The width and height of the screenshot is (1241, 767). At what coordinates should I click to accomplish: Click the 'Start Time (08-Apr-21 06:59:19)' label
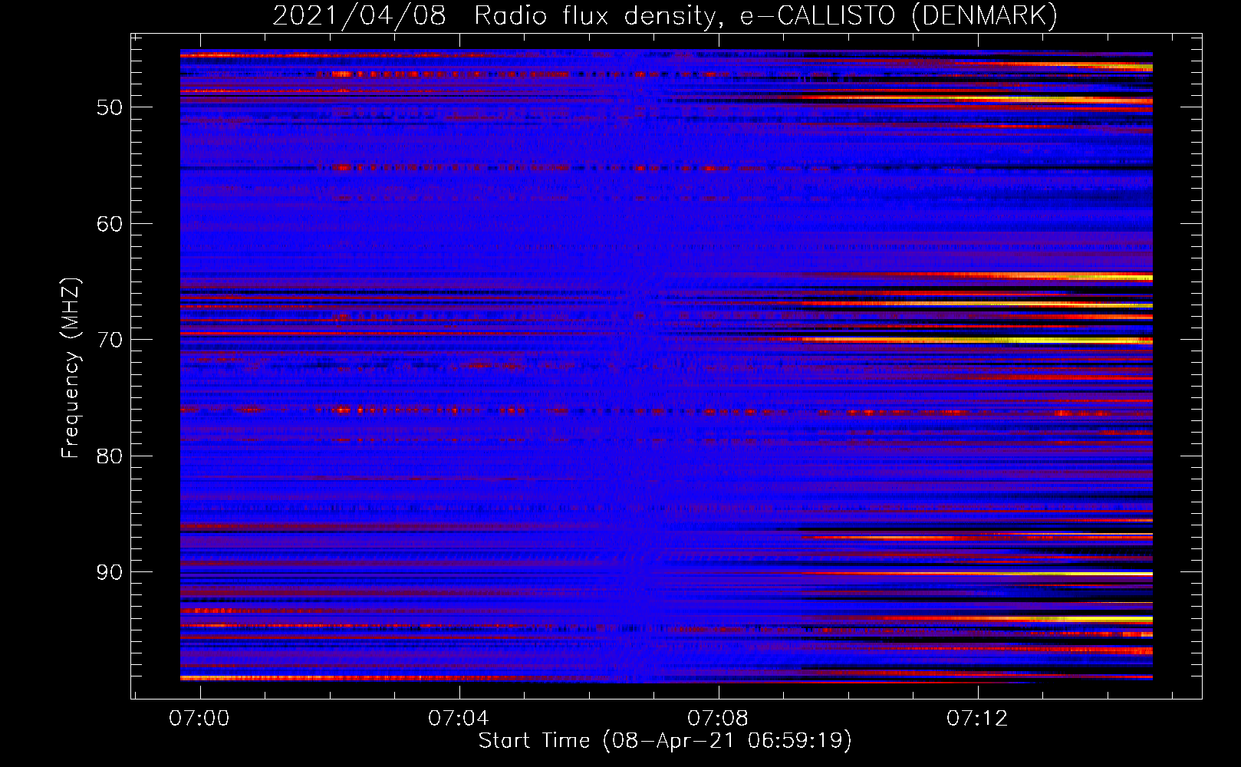point(665,741)
